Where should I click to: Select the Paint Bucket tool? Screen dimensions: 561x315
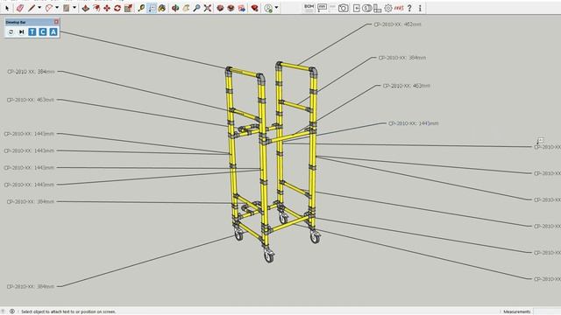(x=162, y=8)
